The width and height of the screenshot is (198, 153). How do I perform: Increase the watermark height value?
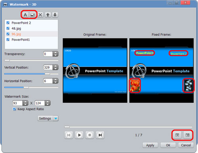pos(48,102)
